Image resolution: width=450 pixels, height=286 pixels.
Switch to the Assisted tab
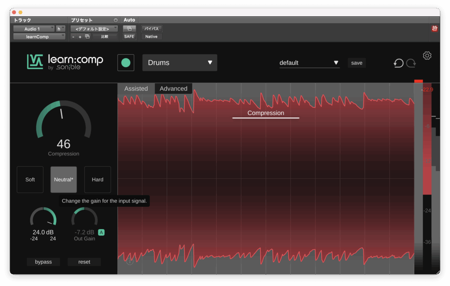click(x=136, y=88)
